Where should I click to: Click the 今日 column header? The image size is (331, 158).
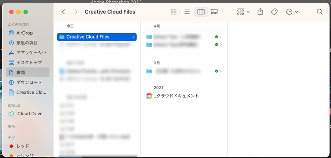coord(70,26)
